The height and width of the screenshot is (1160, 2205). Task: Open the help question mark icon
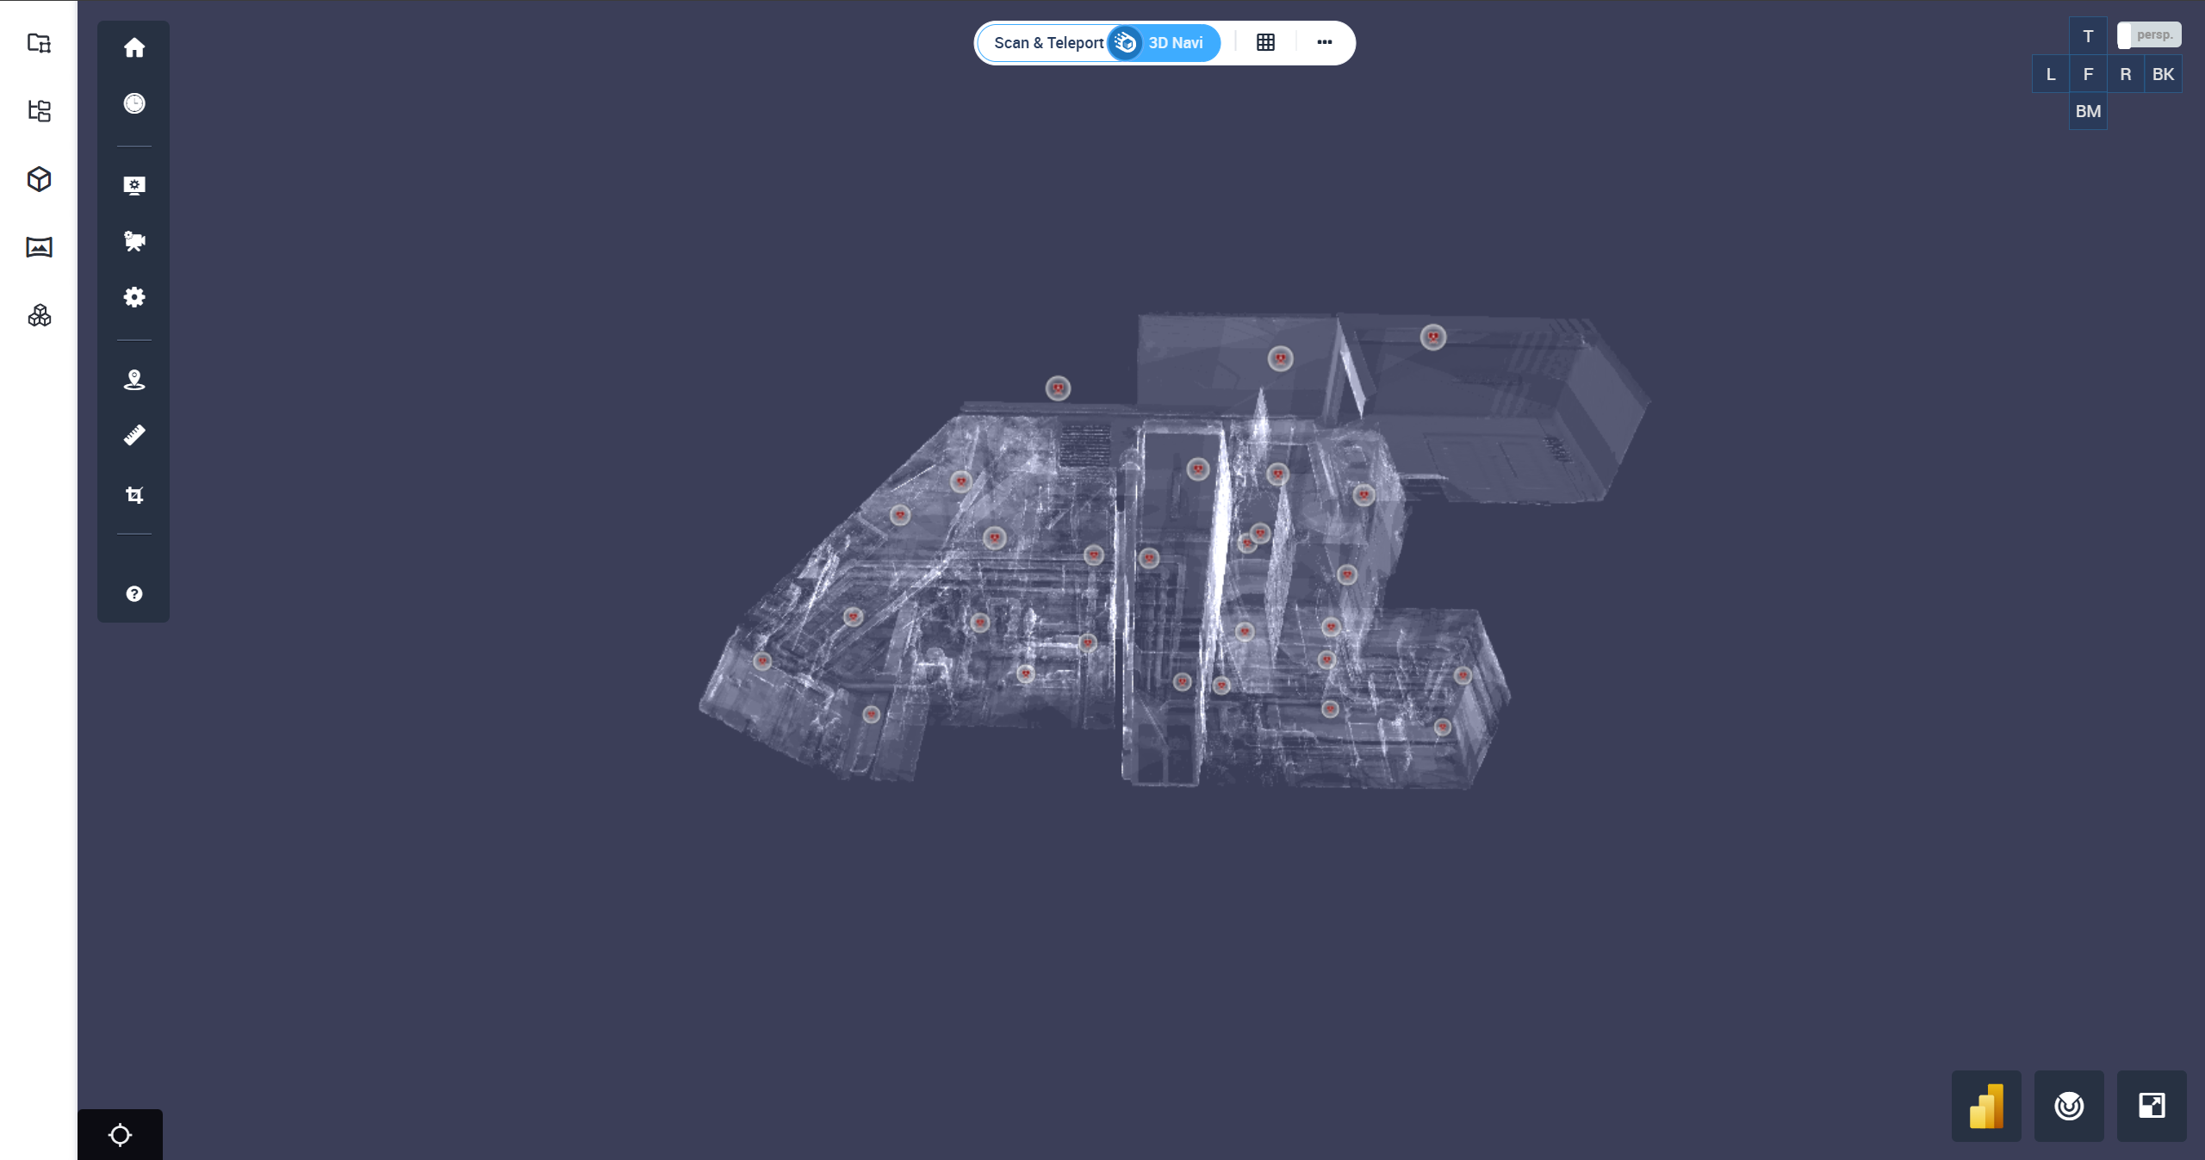[x=134, y=594]
